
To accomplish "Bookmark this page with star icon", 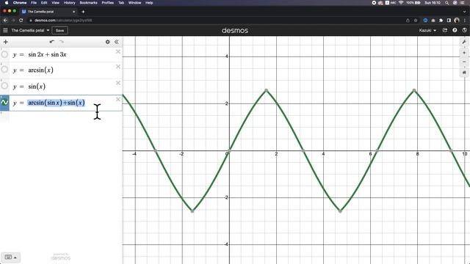I will click(x=416, y=21).
